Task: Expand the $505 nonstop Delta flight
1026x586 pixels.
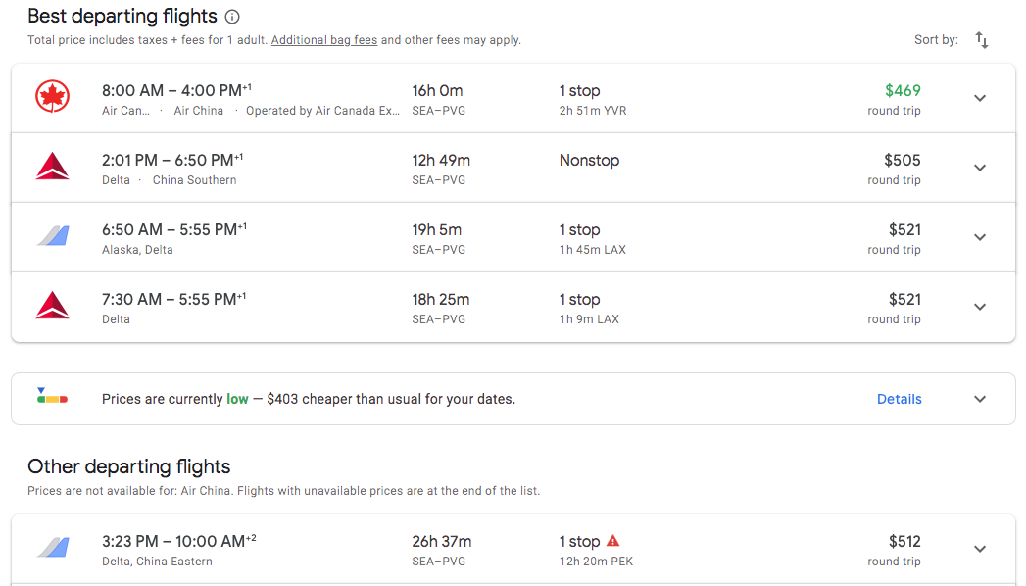Action: click(980, 168)
